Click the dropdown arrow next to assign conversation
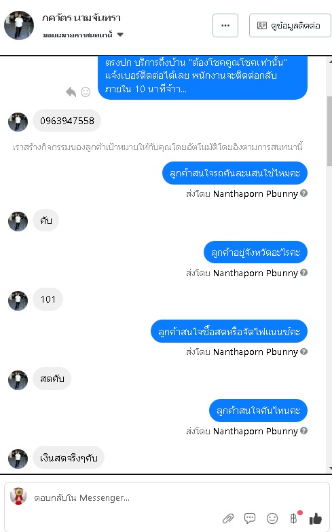Image resolution: width=332 pixels, height=532 pixels. click(x=119, y=35)
